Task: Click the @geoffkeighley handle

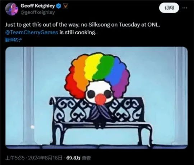Action: point(38,12)
